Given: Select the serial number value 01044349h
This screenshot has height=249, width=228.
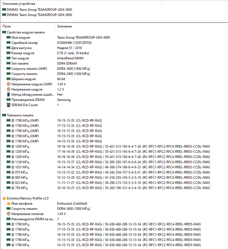Looking at the screenshot, I should coord(74,43).
